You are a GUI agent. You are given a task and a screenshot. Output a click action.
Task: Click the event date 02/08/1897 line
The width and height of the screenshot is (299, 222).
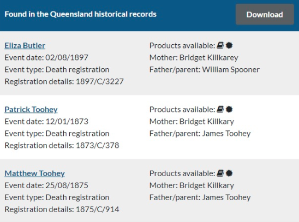pos(46,58)
